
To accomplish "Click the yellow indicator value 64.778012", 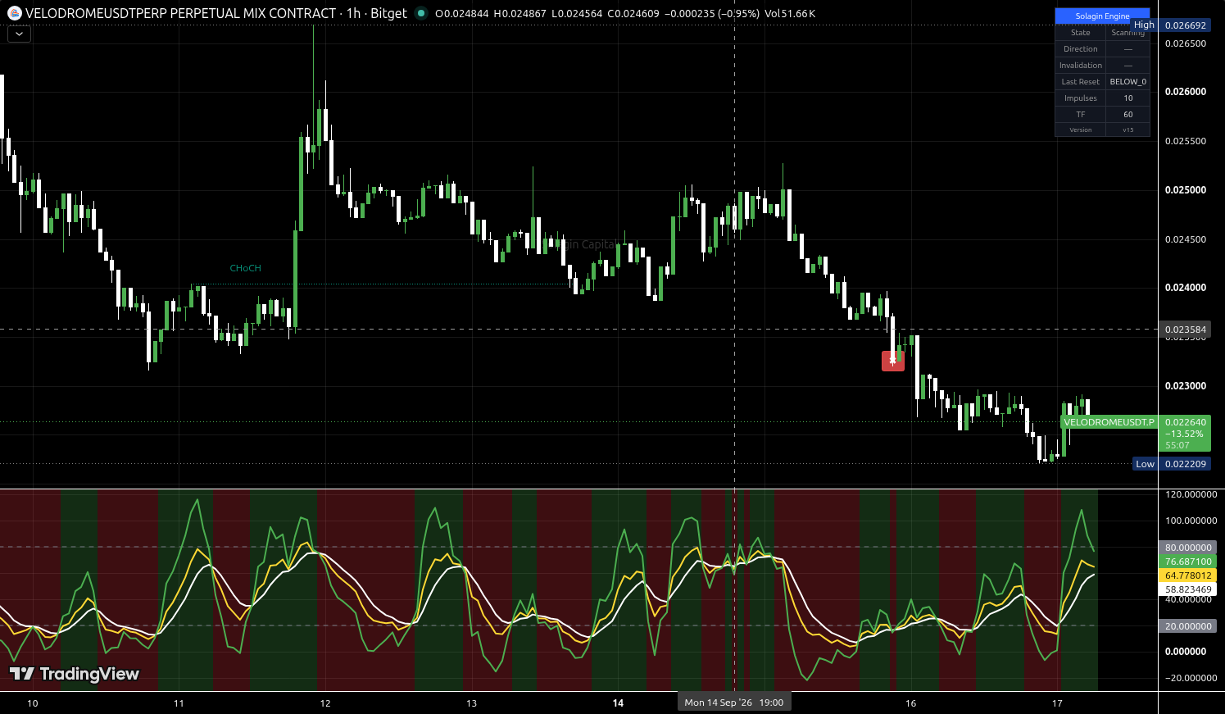I will (x=1188, y=575).
